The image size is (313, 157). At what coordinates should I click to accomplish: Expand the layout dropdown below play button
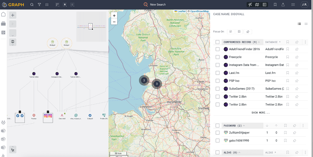(x=13, y=33)
